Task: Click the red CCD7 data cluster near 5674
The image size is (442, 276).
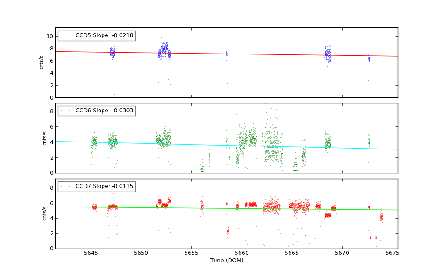Action: click(x=381, y=217)
